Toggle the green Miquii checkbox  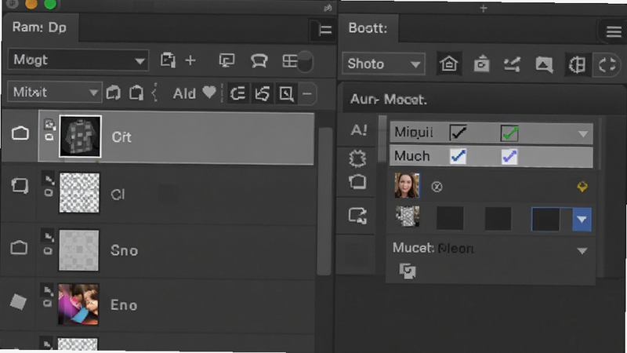tap(509, 133)
